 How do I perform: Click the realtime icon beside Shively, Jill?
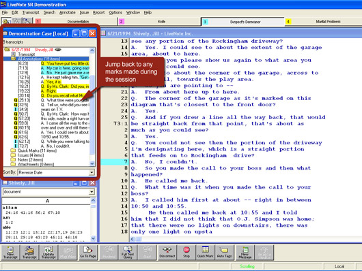[58, 50]
